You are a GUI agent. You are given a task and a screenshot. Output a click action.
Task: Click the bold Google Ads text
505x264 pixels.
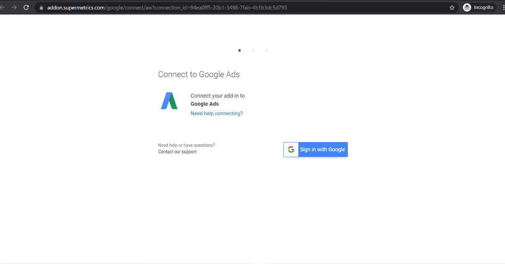point(204,104)
